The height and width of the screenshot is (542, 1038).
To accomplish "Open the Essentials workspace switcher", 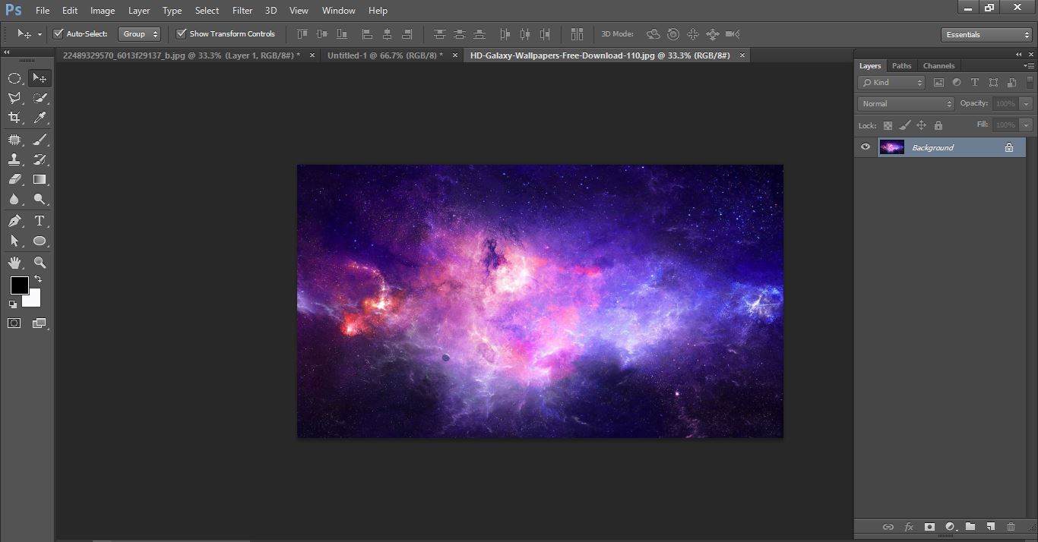I will click(985, 34).
